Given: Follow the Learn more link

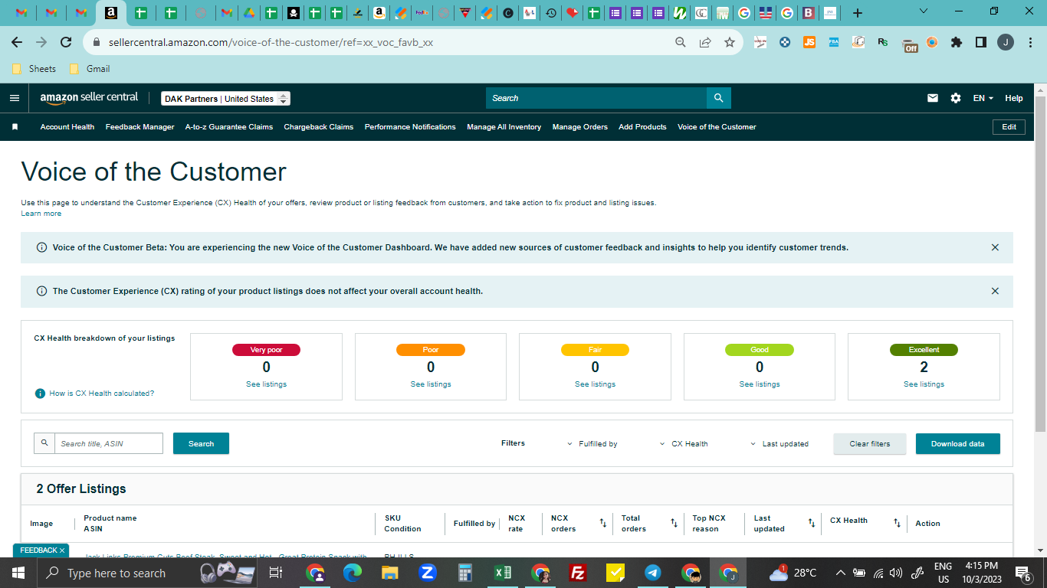Looking at the screenshot, I should click(x=41, y=214).
